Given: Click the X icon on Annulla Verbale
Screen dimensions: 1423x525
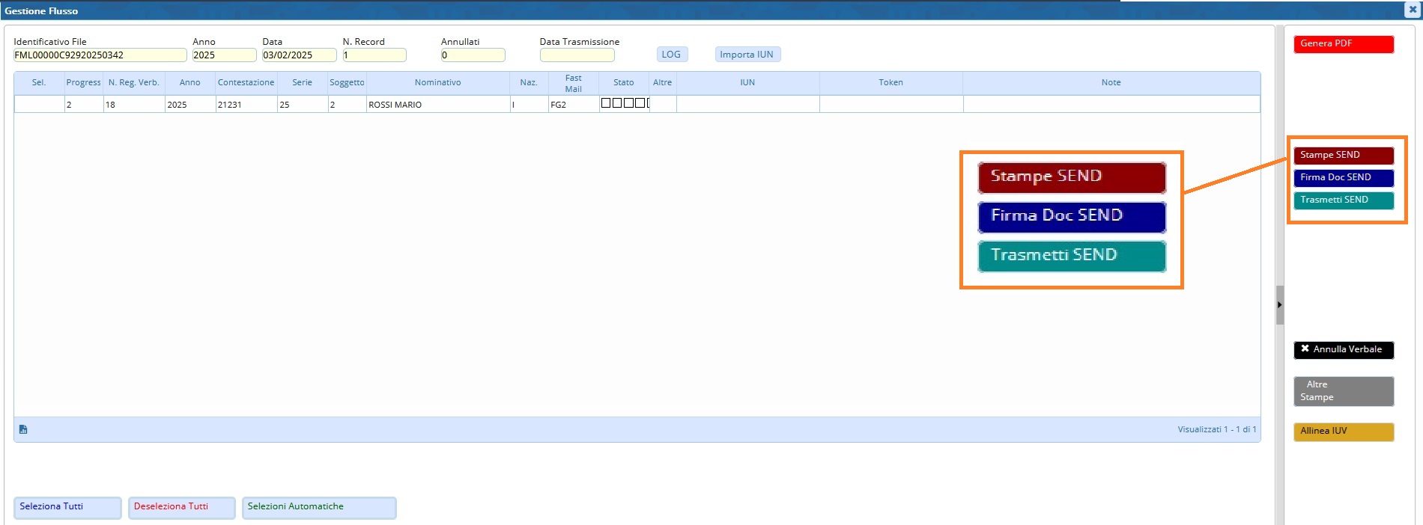Looking at the screenshot, I should [x=1305, y=349].
